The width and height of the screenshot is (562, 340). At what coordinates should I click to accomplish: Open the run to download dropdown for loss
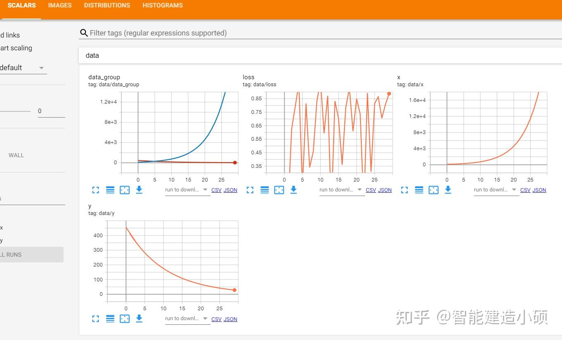click(x=341, y=189)
